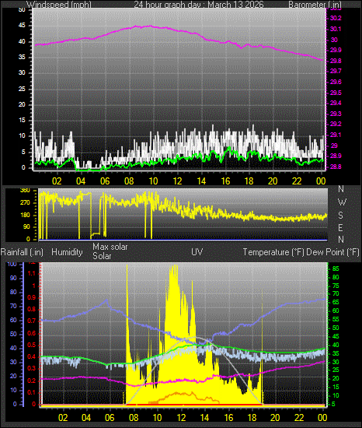Screen dimensions: 362x428
Task: Click the magenta '29.9' barometer value
Action: pyautogui.click(x=336, y=51)
